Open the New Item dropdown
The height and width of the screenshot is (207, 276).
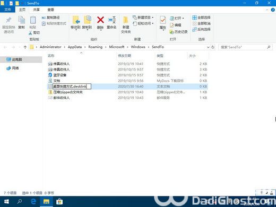tap(143, 18)
